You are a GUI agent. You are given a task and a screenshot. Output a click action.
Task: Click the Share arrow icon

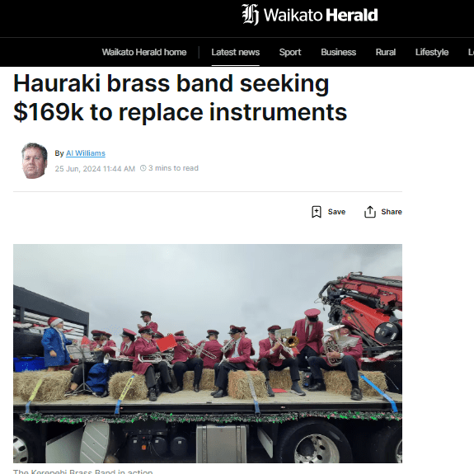(369, 212)
